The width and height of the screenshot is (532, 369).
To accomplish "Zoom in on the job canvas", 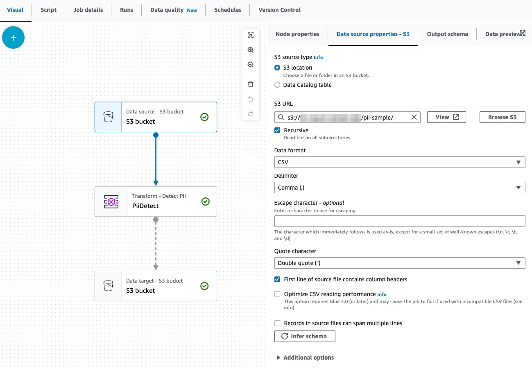I will (250, 50).
